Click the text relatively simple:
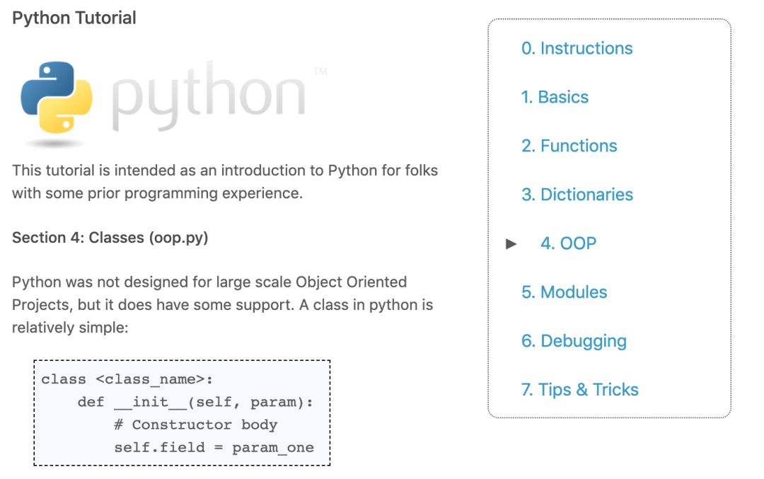The image size is (764, 479). [x=70, y=328]
